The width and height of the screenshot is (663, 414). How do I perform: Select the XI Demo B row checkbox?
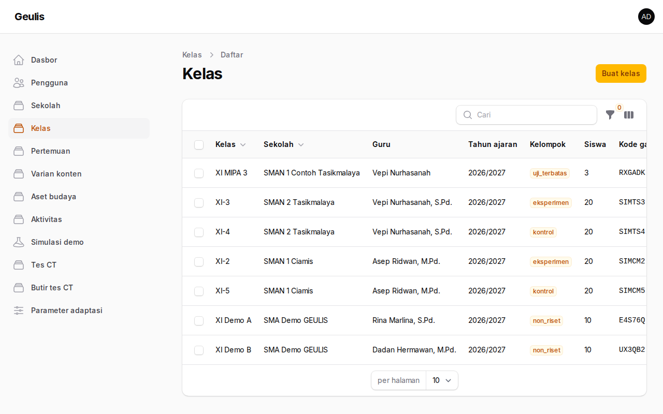click(x=199, y=350)
